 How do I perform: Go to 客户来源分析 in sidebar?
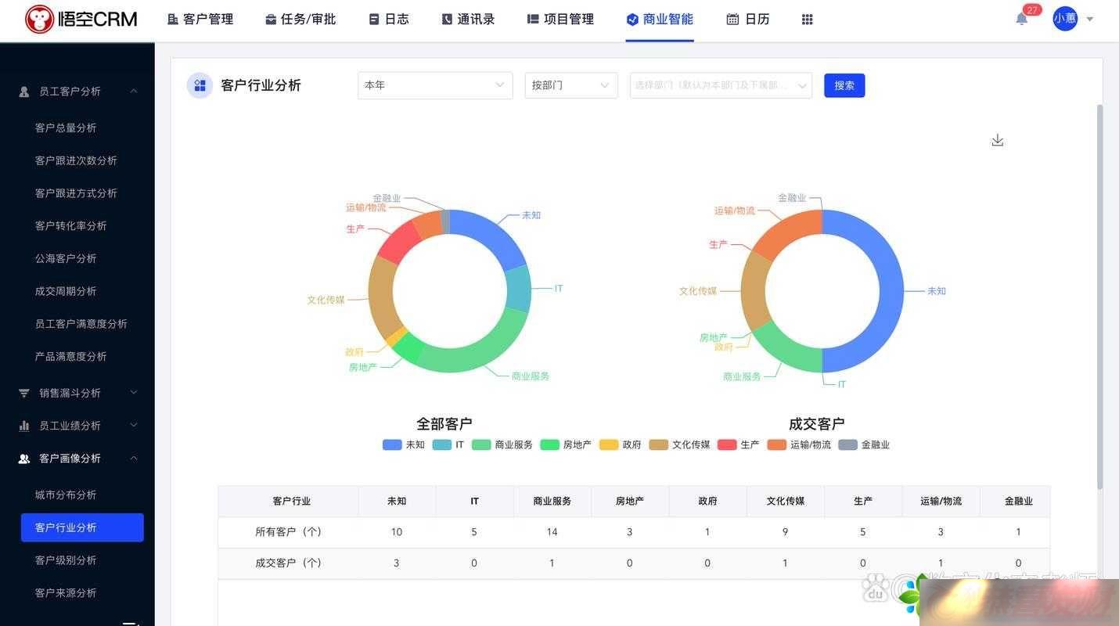pyautogui.click(x=66, y=593)
